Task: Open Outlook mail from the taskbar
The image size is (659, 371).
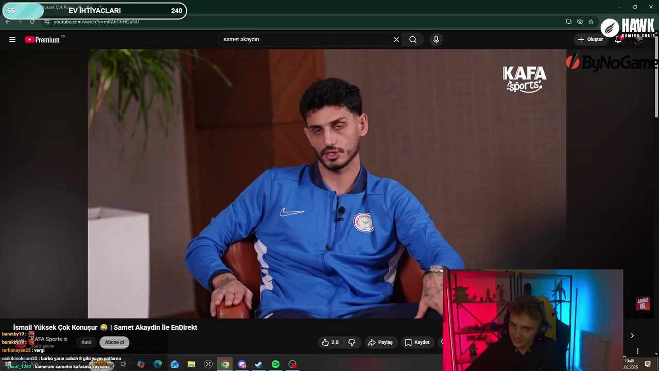Action: click(175, 364)
